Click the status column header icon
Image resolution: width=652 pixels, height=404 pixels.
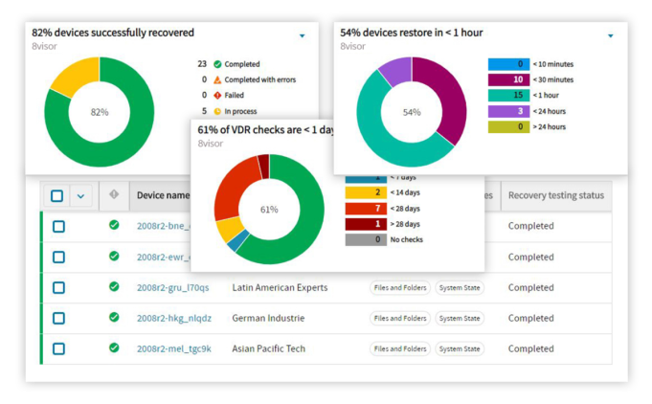coord(114,194)
